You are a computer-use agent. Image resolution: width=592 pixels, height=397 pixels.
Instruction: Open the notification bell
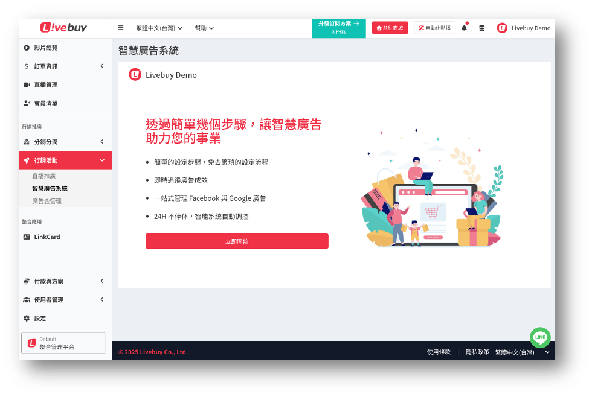click(464, 28)
